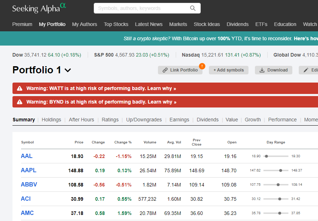Sort by the Price column header
Screen dimensions: 318x221
[x=79, y=142]
